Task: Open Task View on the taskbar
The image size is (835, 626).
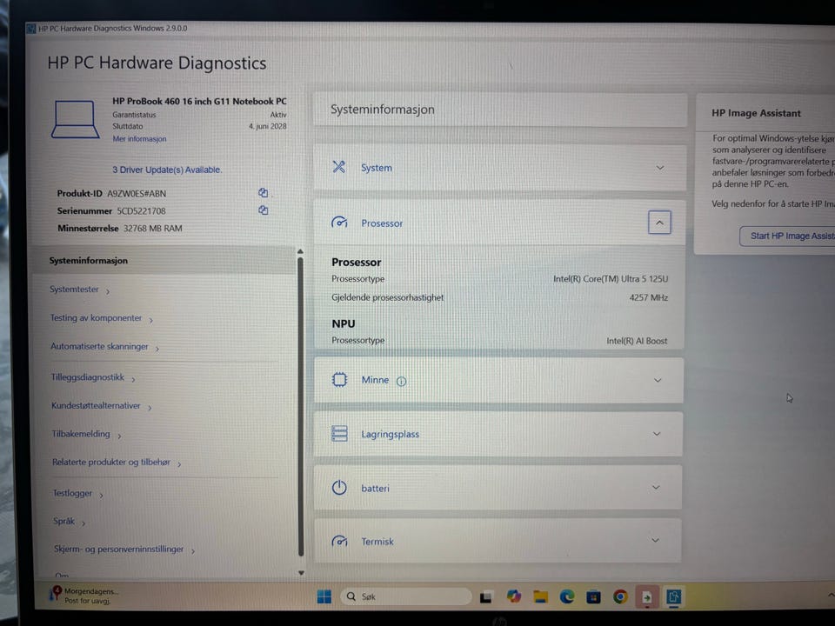Action: click(x=485, y=597)
